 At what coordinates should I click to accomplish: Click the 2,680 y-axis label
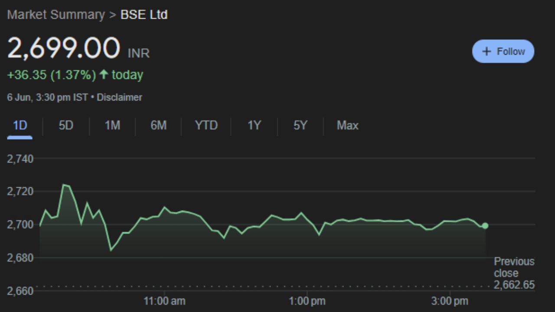tap(20, 258)
